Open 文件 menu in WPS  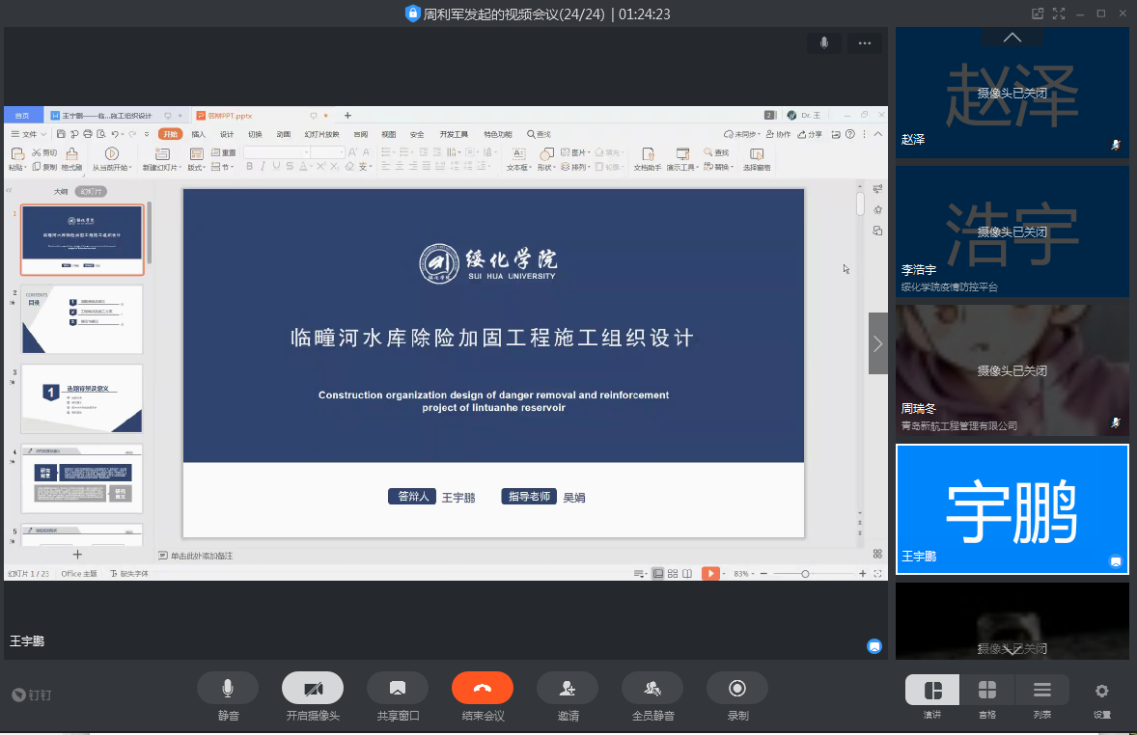pos(29,134)
